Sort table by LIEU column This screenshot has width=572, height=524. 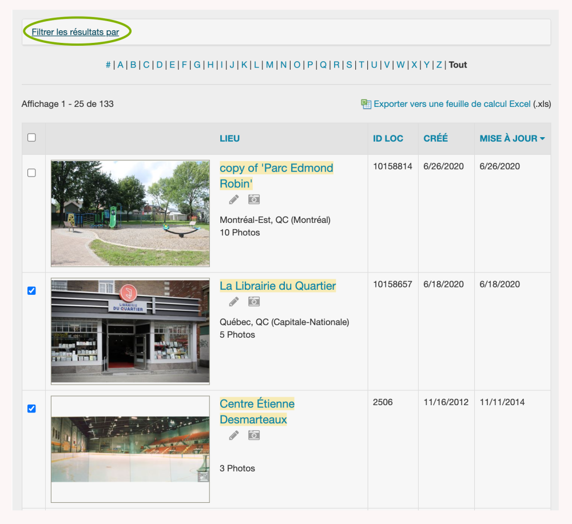pos(229,138)
